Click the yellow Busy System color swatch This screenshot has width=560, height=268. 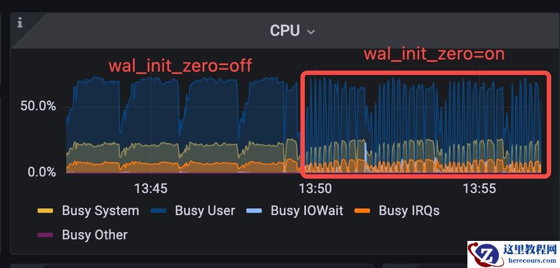pos(45,211)
